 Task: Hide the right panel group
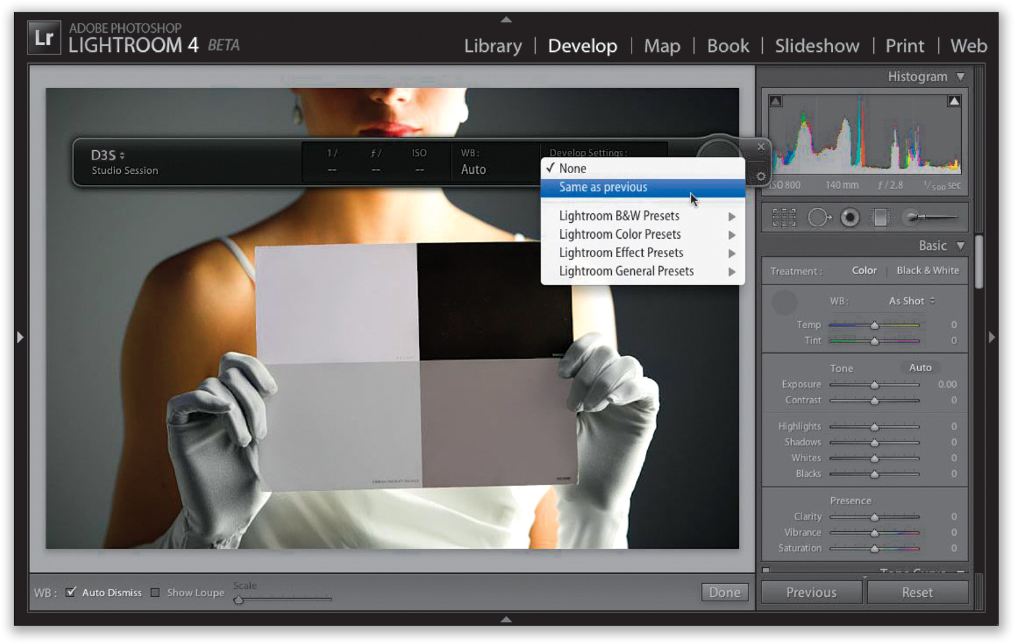[992, 337]
